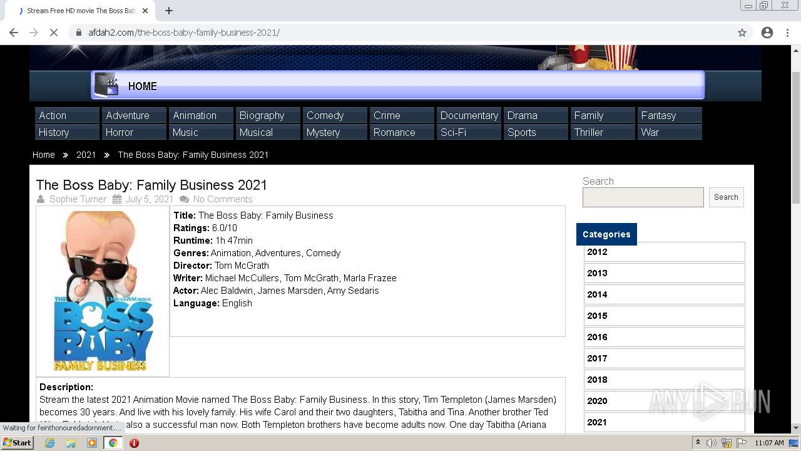This screenshot has height=451, width=801.
Task: Open the Horror genre
Action: coord(134,132)
